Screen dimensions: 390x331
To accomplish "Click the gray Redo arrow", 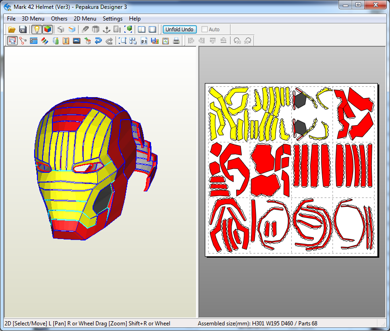I will pyautogui.click(x=109, y=41).
